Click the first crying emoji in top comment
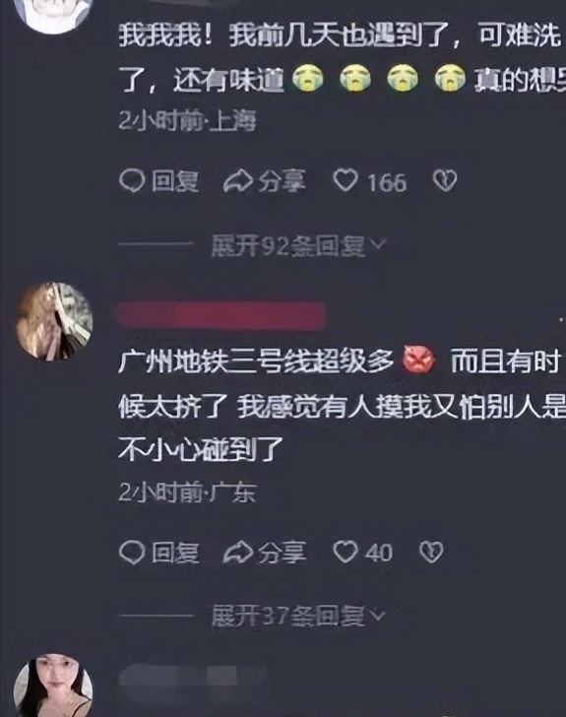The image size is (566, 717). click(308, 78)
